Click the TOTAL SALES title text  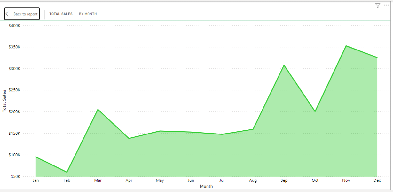[x=61, y=14]
